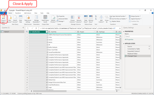Open the TaskTitle column filter dropdown

pos(75,32)
